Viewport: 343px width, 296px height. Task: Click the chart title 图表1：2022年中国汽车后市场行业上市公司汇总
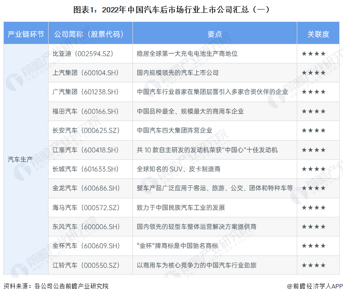171,10
